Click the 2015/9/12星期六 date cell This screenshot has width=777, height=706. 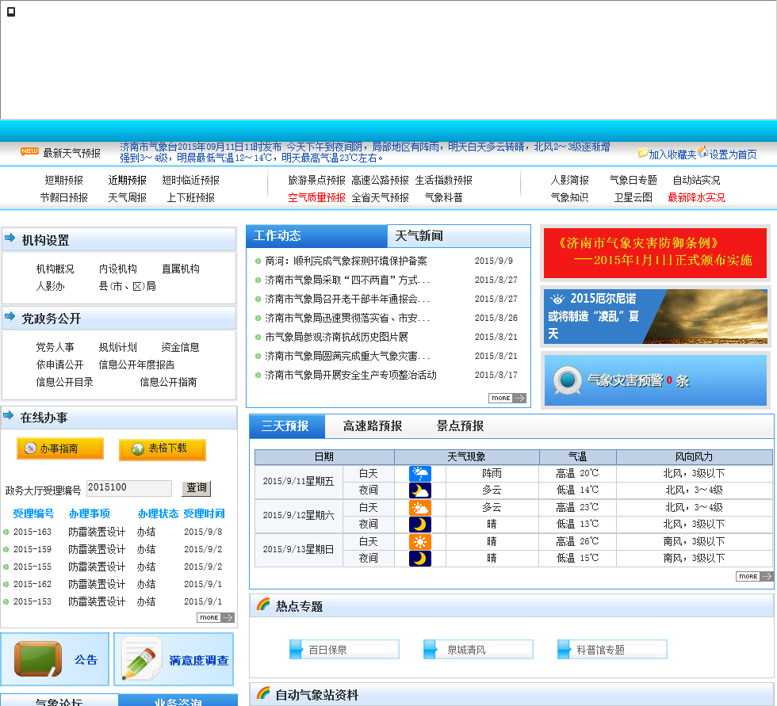pos(298,515)
